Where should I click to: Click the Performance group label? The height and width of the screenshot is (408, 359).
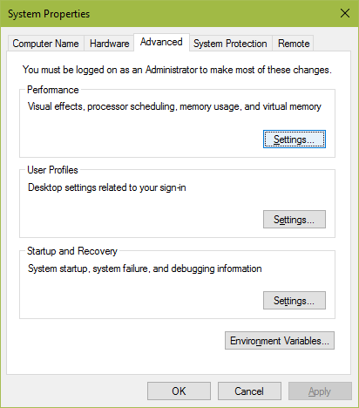click(x=53, y=90)
